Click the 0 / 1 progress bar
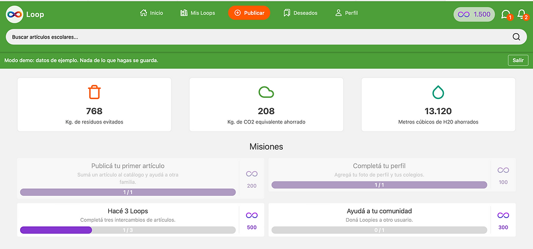Screen dimensions: 533x249 coord(380,230)
